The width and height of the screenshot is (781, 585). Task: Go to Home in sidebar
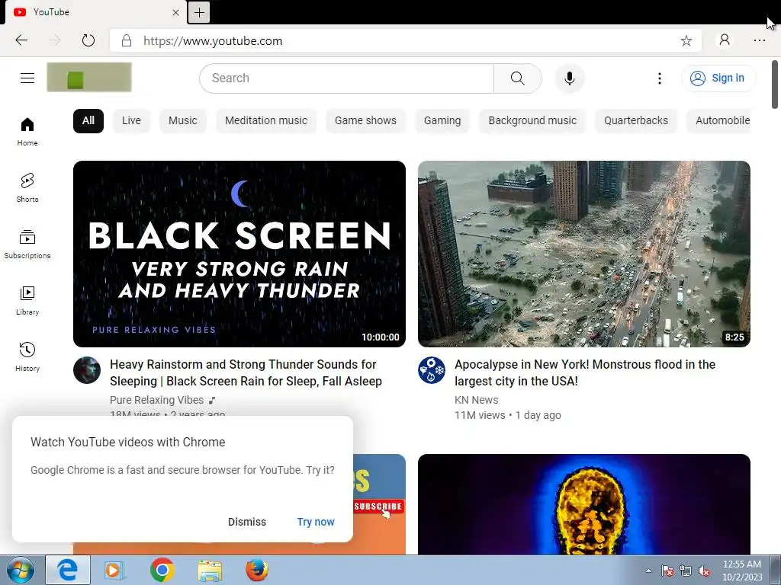[x=27, y=131]
